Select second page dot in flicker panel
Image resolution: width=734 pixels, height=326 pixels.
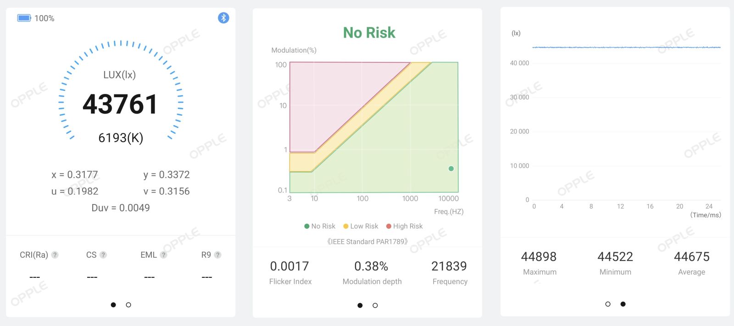point(375,305)
